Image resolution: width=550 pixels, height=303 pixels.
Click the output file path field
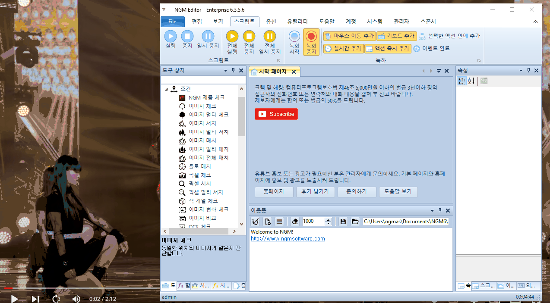pyautogui.click(x=406, y=222)
